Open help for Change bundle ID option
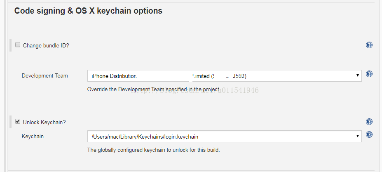The width and height of the screenshot is (382, 172). coord(369,45)
